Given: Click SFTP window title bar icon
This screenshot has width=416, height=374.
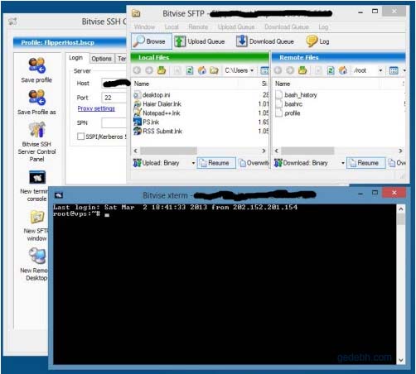Looking at the screenshot, I should (136, 13).
